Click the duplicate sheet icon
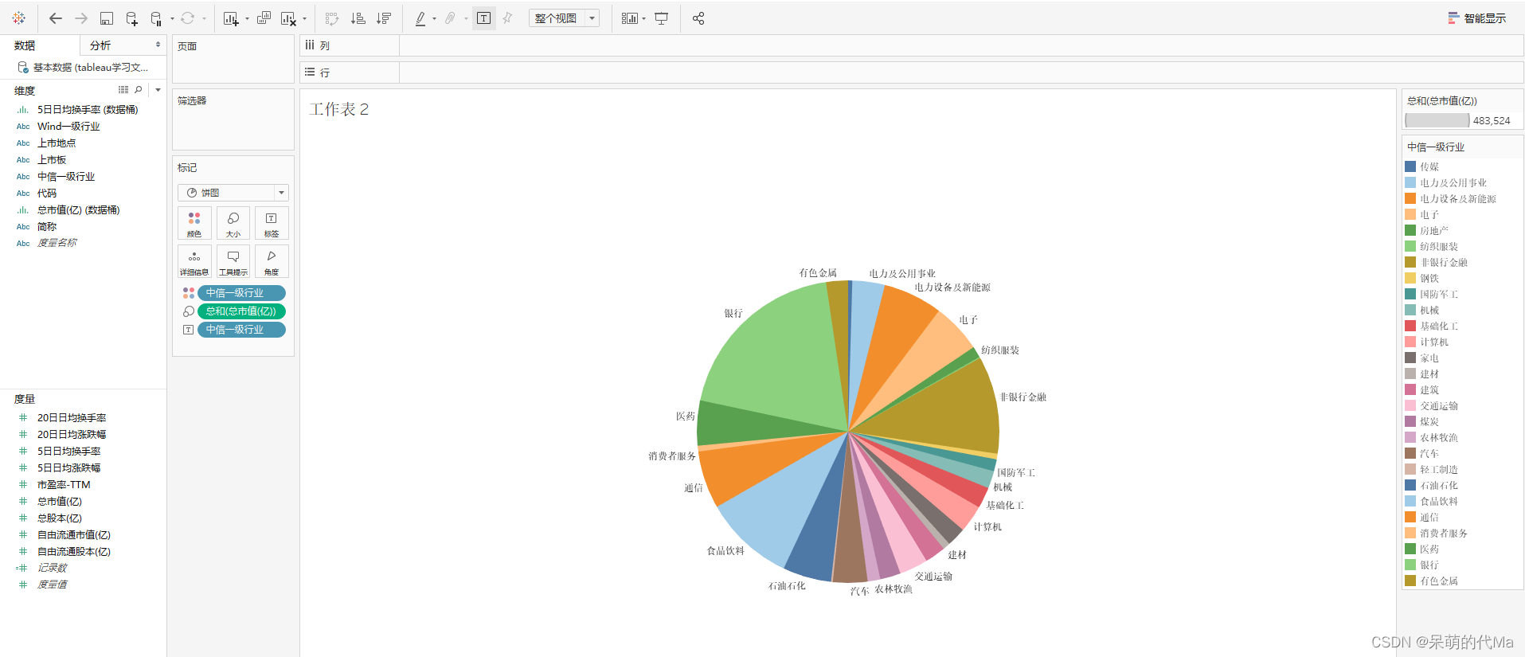The image size is (1525, 657). pos(264,18)
